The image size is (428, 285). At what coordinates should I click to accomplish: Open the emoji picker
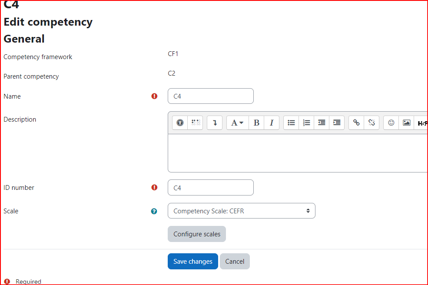pos(391,123)
